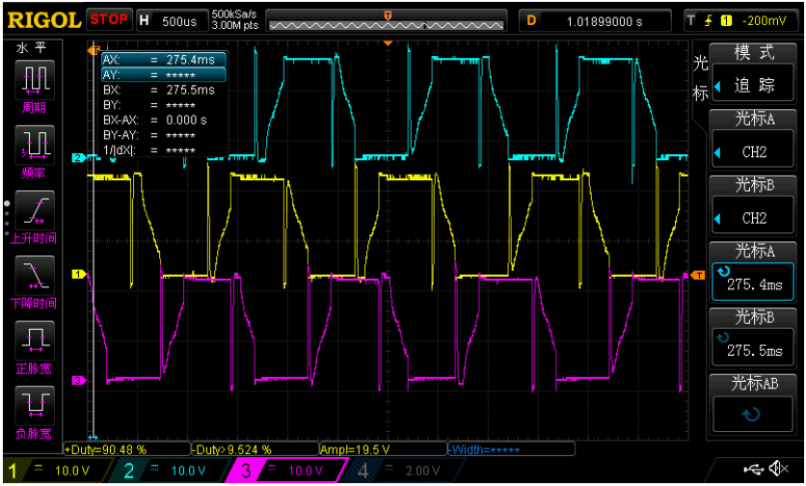Click the 3.00M pts memory depth text
This screenshot has width=806, height=486.
click(235, 26)
